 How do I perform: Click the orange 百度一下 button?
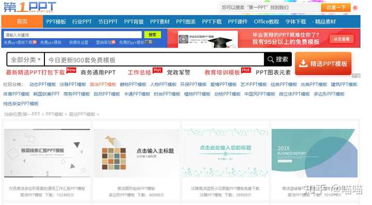(x=336, y=8)
